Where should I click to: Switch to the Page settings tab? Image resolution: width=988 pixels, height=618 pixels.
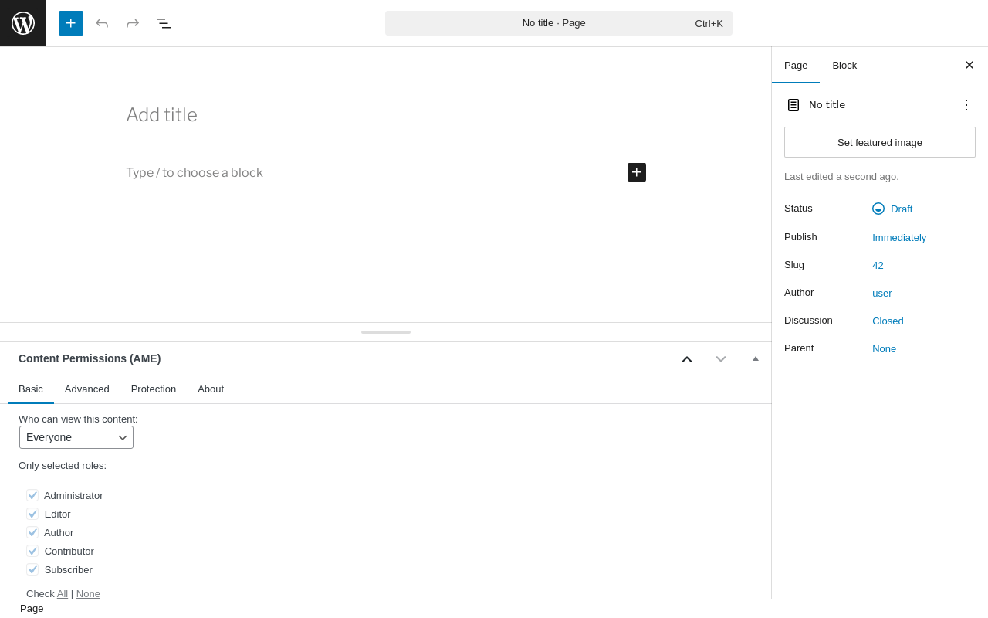pyautogui.click(x=796, y=66)
